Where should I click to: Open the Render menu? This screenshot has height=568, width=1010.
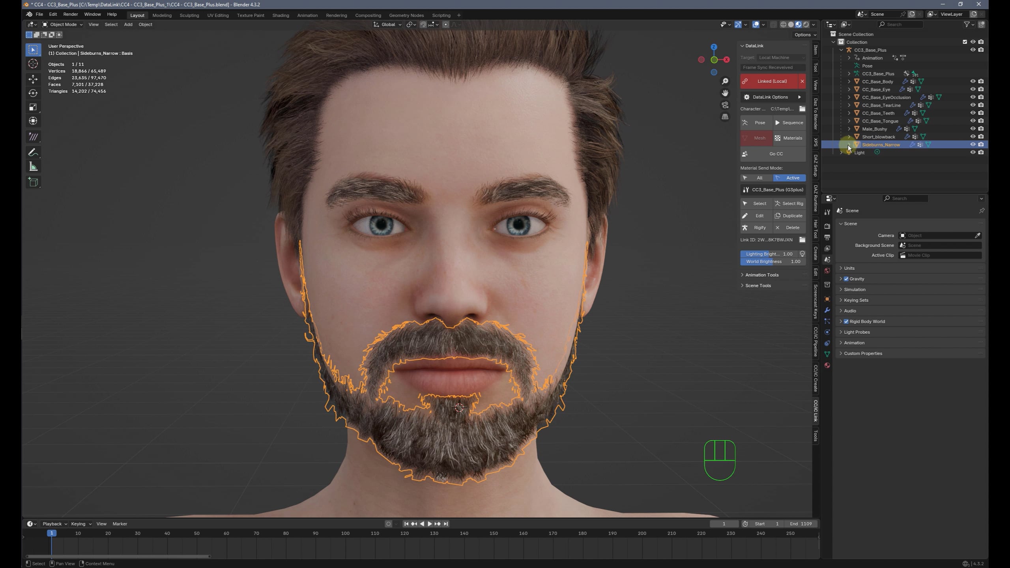point(71,14)
